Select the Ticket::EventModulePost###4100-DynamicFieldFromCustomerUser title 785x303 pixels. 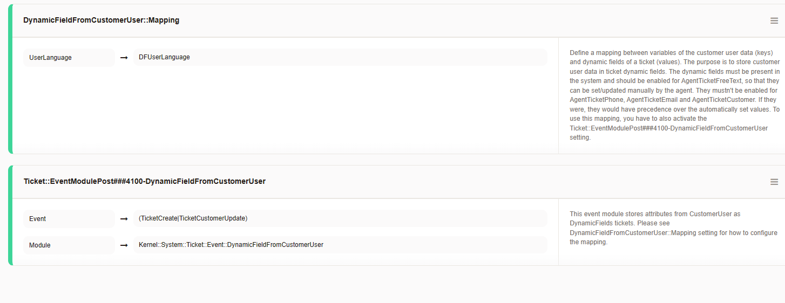[144, 182]
